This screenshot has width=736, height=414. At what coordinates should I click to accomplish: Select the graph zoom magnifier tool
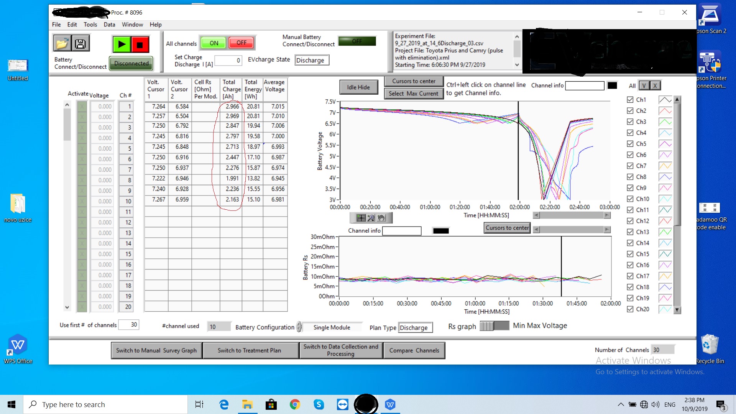(371, 218)
